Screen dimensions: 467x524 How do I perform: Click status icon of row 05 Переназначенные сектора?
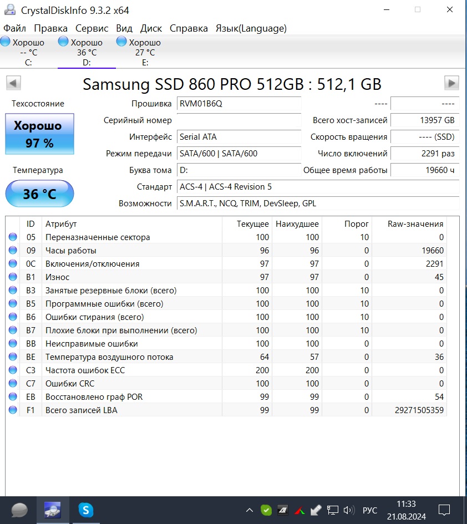click(x=13, y=237)
